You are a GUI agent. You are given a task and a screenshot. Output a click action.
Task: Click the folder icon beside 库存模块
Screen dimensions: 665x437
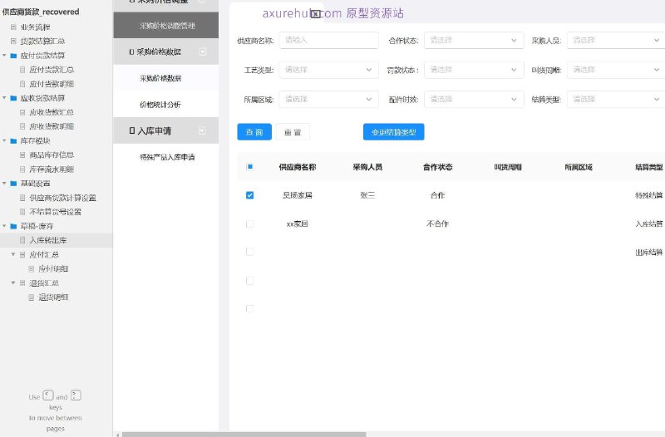point(13,141)
